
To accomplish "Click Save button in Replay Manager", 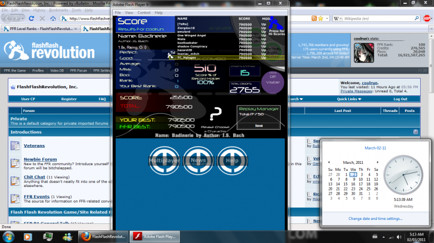I will tap(259, 126).
